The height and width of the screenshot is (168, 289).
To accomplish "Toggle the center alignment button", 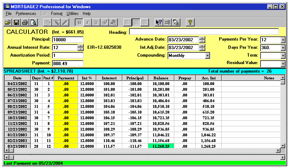I will [136, 22].
